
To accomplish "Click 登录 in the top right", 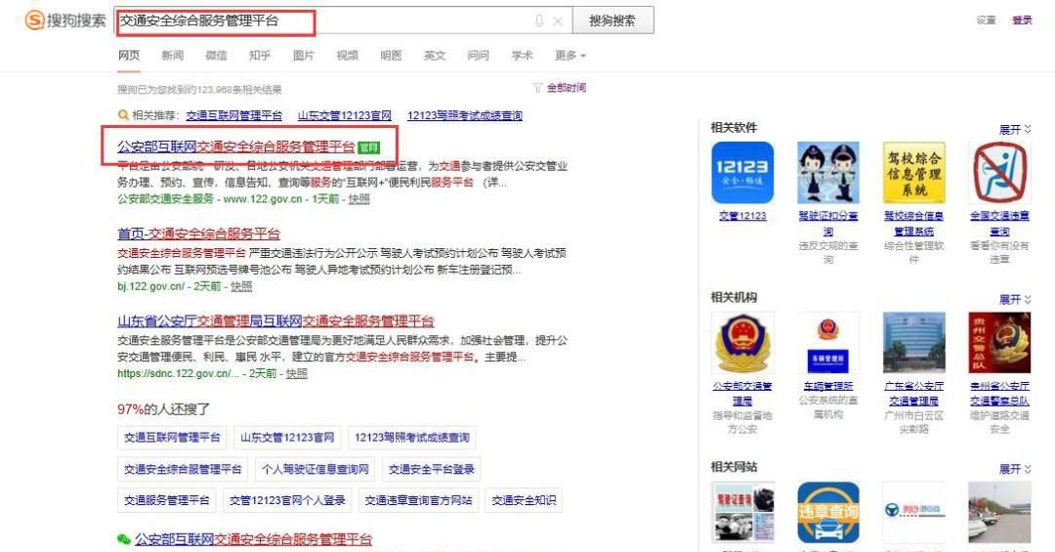I will click(1022, 21).
